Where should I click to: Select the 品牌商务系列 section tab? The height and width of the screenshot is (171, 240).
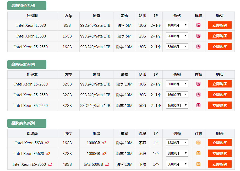27,123
